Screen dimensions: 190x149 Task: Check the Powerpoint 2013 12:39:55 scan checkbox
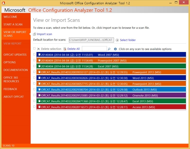tap(34, 72)
